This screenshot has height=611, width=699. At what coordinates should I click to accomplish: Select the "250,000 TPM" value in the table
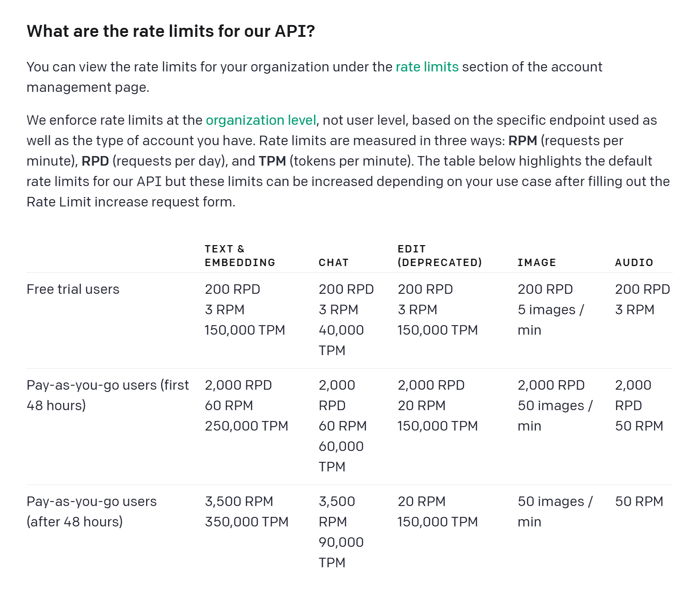(x=247, y=426)
